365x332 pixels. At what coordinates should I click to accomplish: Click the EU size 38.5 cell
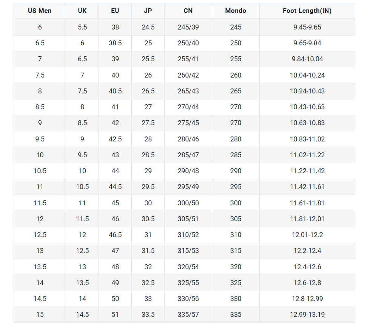[x=115, y=43]
